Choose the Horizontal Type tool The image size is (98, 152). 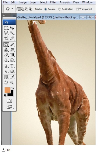coord(12,66)
